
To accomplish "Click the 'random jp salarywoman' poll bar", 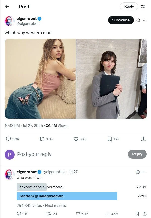I will click(67, 196).
